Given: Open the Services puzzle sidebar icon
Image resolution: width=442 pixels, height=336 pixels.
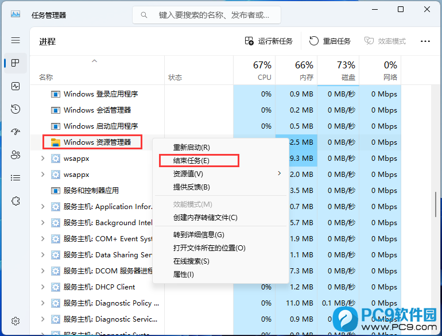Looking at the screenshot, I should point(15,201).
